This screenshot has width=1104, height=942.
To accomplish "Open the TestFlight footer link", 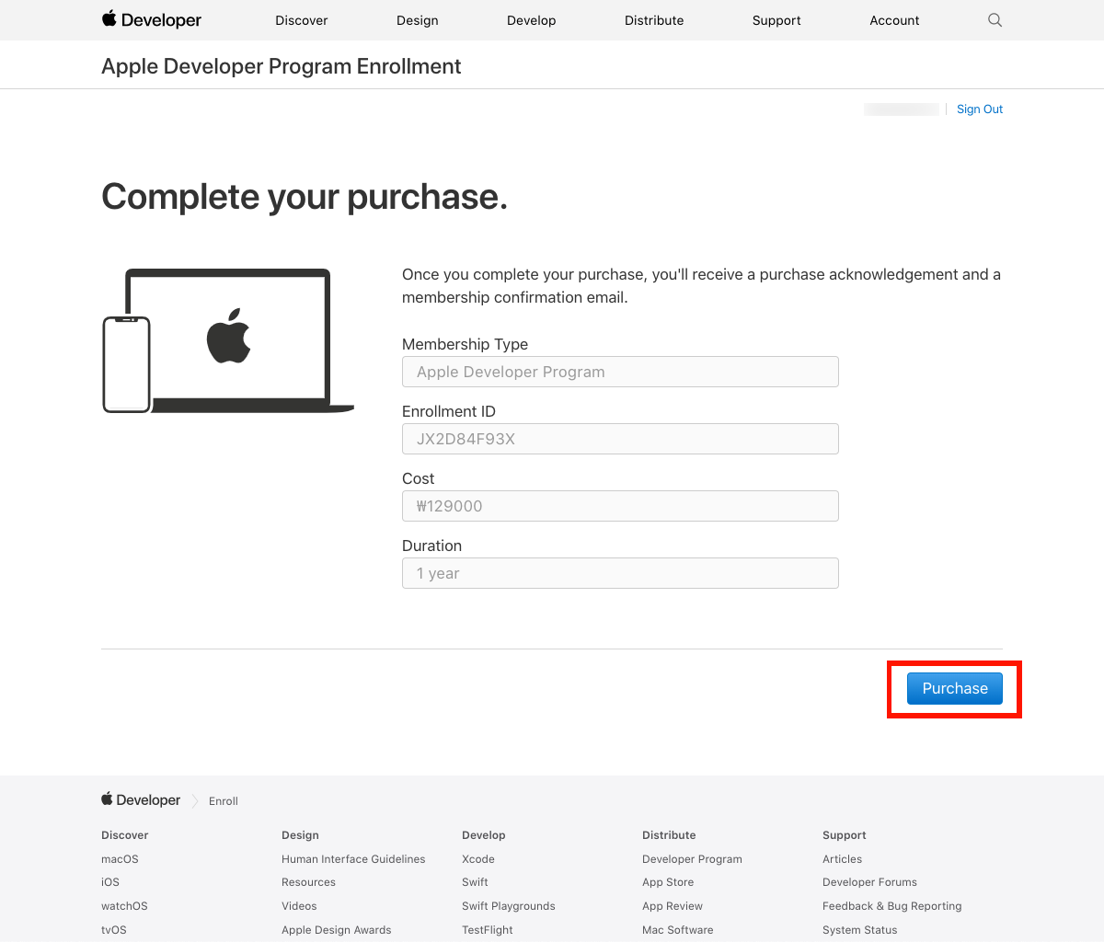I will point(488,930).
